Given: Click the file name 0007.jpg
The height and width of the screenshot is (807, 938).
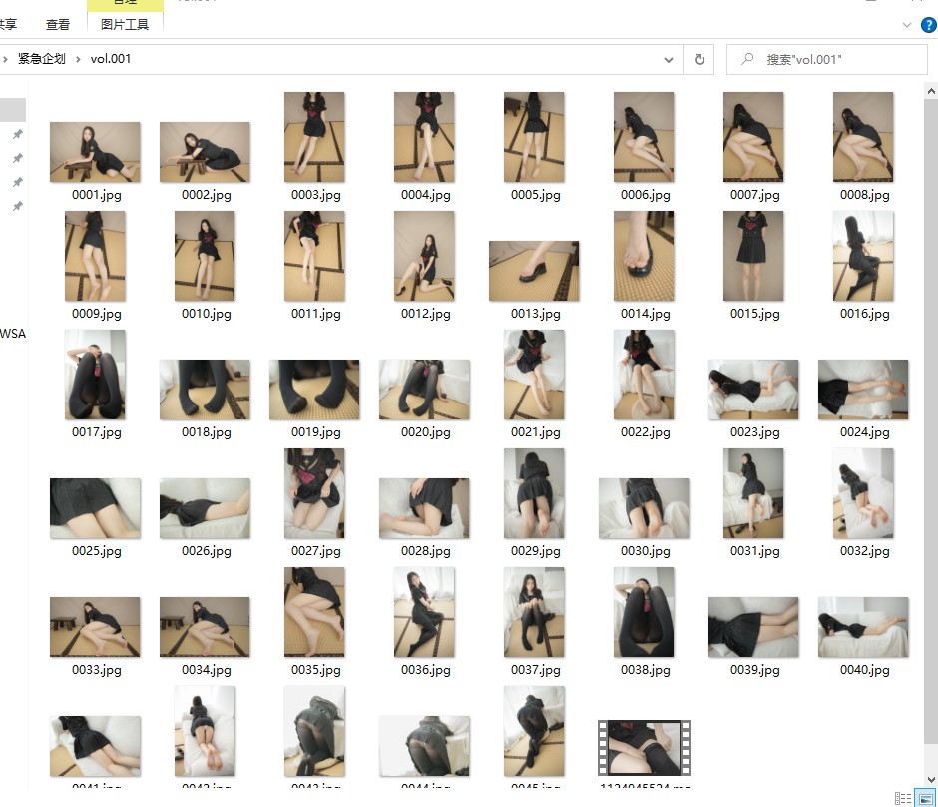Looking at the screenshot, I should [x=755, y=195].
